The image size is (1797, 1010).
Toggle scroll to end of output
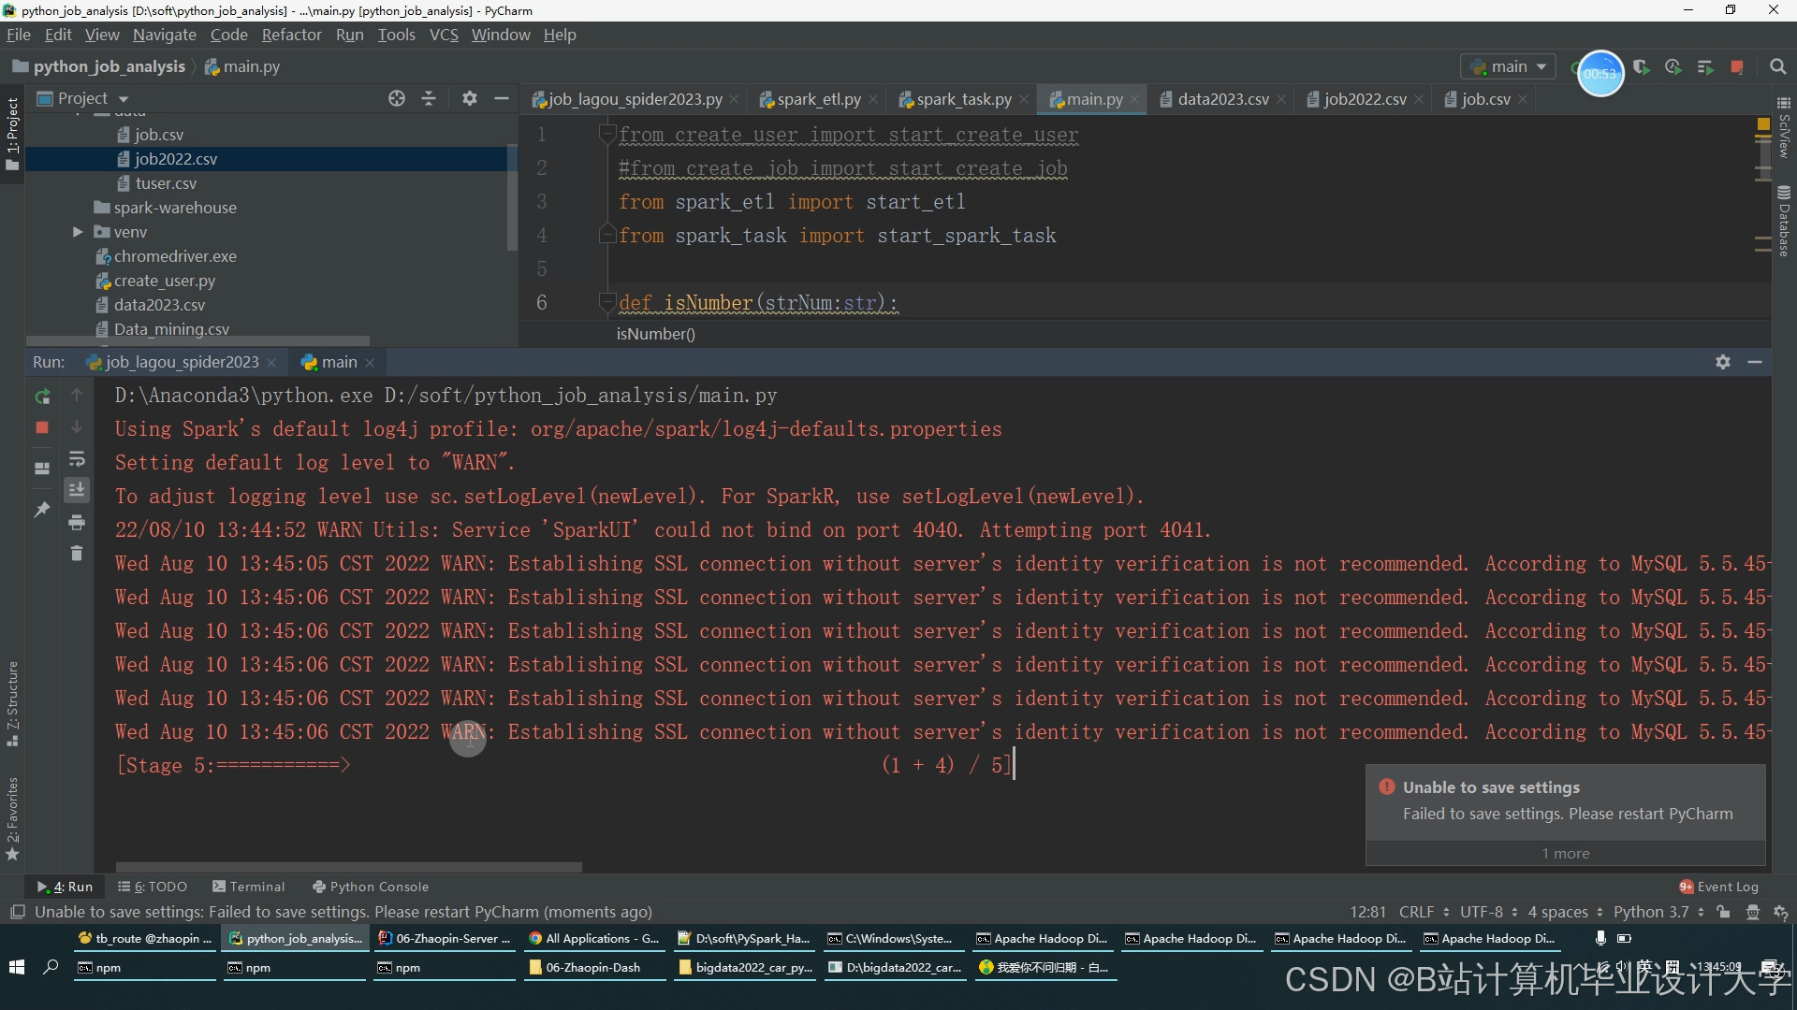pyautogui.click(x=77, y=489)
